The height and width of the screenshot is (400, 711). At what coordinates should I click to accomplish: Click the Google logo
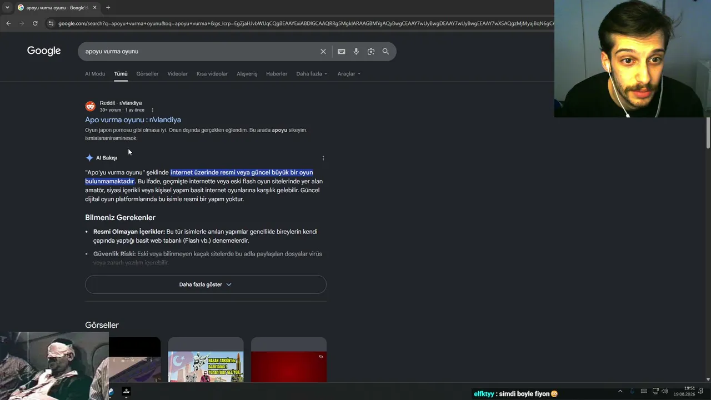[x=44, y=51]
